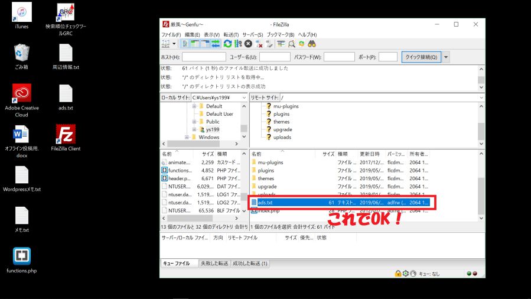Select メモ.txt desktop file
This screenshot has height=299, width=531.
[22, 219]
